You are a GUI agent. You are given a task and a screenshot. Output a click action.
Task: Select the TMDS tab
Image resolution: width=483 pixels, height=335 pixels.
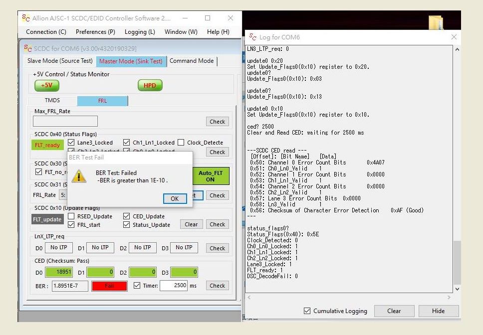[x=52, y=101]
